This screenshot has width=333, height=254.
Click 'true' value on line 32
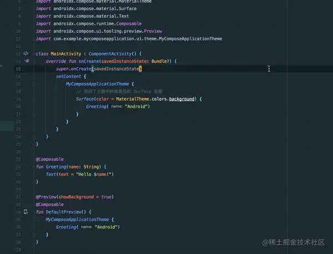pyautogui.click(x=106, y=197)
